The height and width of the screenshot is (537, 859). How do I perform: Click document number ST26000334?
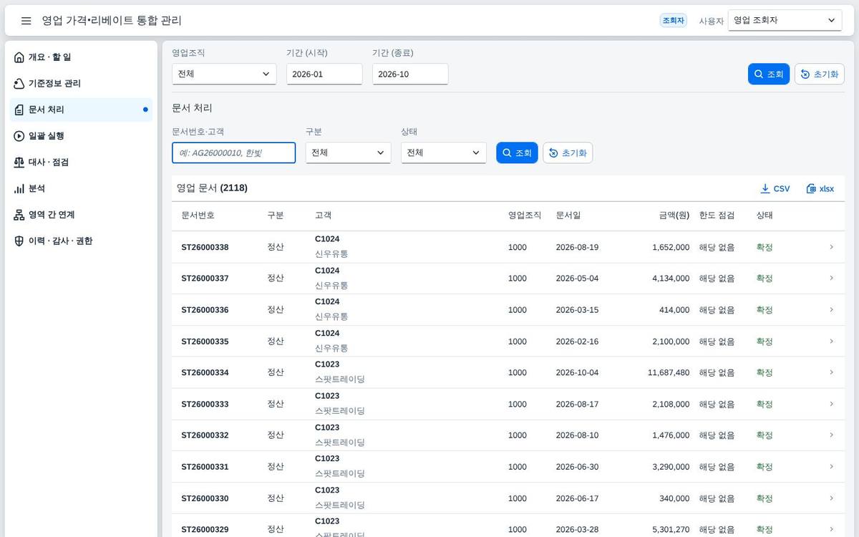point(205,372)
